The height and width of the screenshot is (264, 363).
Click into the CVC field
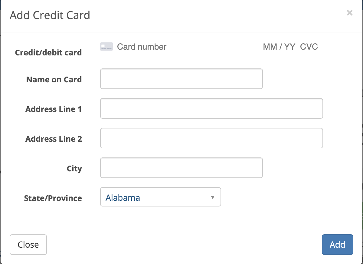(309, 47)
